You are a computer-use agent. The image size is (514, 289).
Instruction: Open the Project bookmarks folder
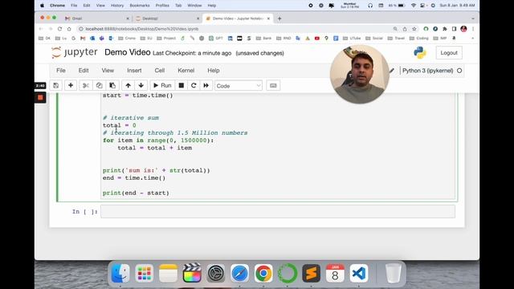click(x=166, y=39)
